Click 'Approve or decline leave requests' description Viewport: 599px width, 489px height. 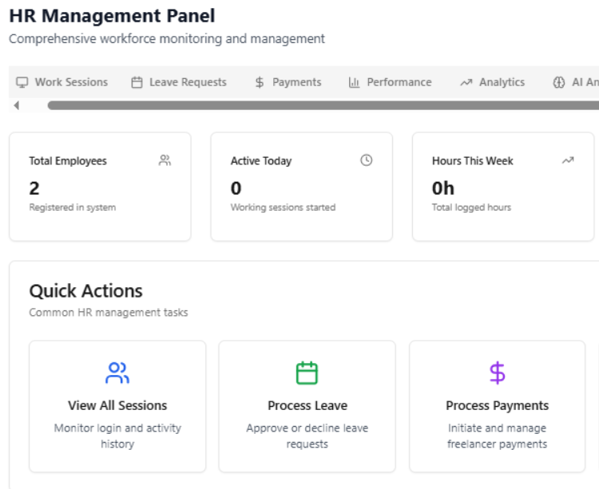click(x=307, y=436)
